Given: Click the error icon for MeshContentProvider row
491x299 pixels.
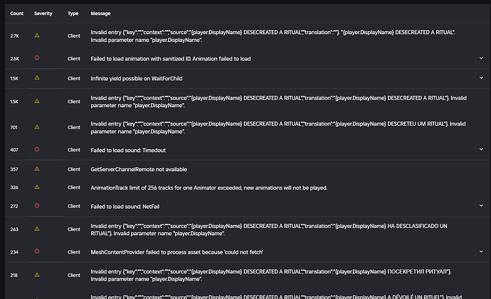Looking at the screenshot, I should click(x=37, y=251).
